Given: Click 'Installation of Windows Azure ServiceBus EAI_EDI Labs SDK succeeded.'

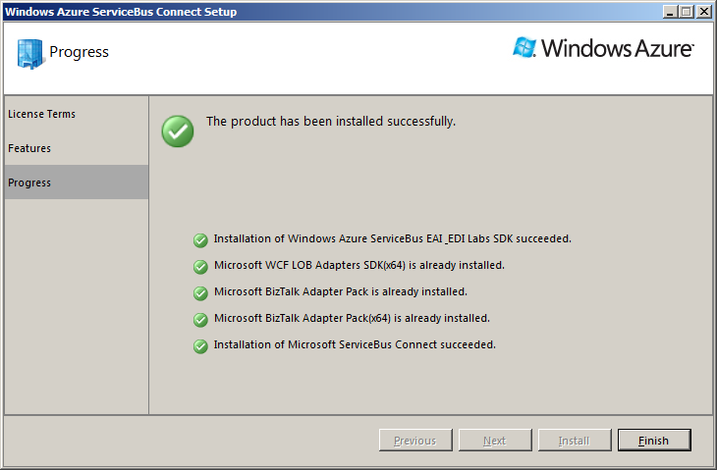Looking at the screenshot, I should pyautogui.click(x=392, y=238).
